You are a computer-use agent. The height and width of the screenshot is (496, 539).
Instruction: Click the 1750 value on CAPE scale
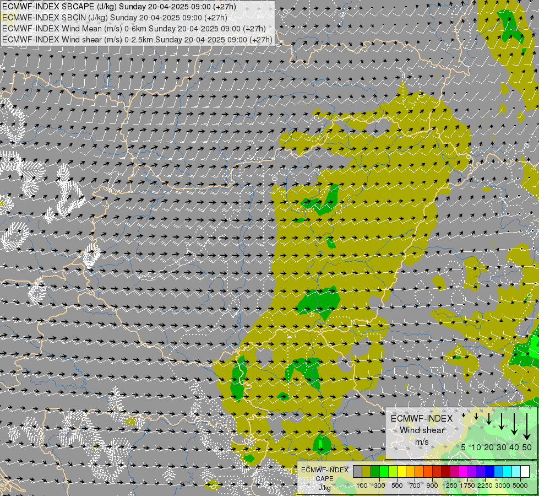[467, 486]
